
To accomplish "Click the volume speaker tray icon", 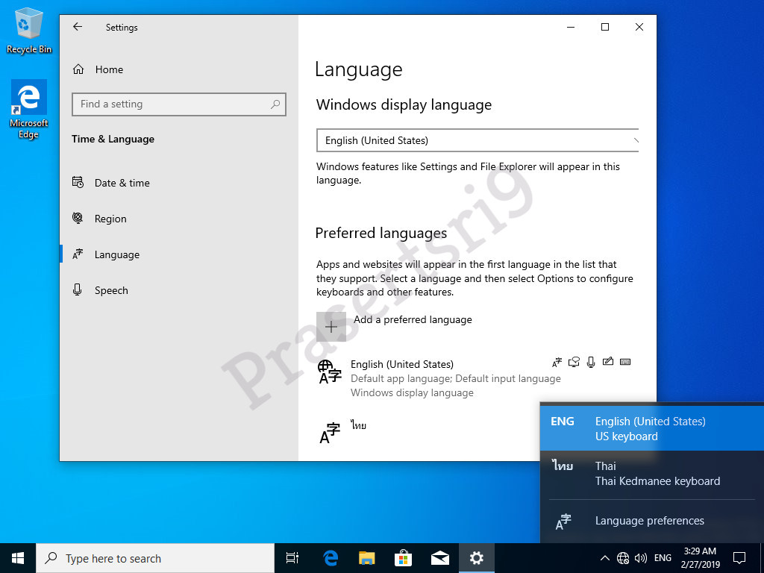I will (x=641, y=558).
